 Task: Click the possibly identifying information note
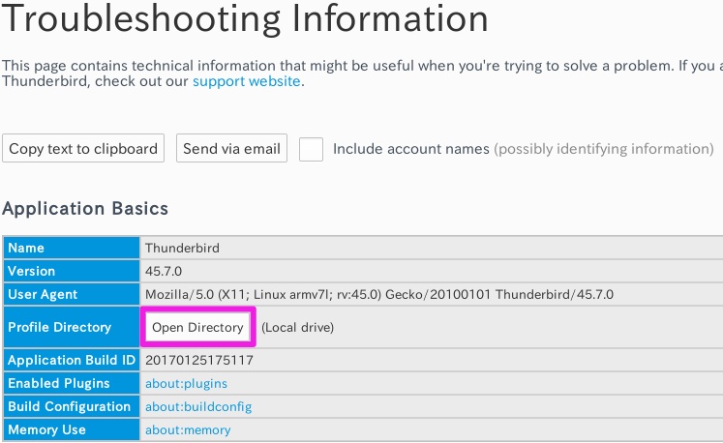point(604,149)
